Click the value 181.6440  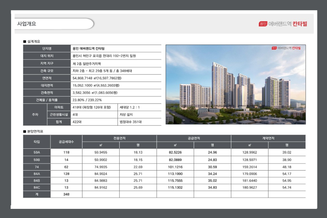(250, 181)
